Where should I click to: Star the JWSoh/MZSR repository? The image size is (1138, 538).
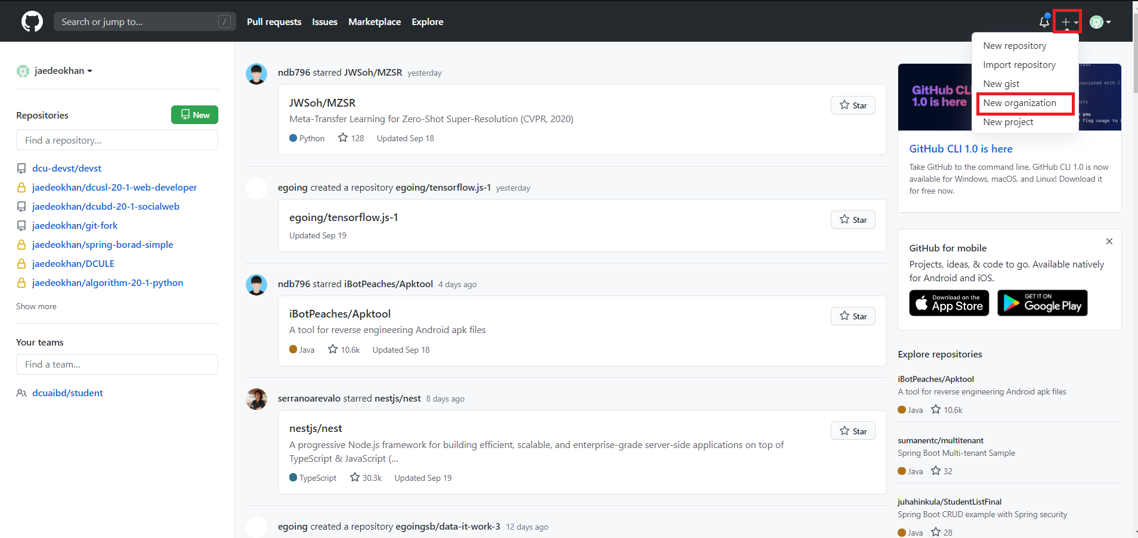point(853,105)
